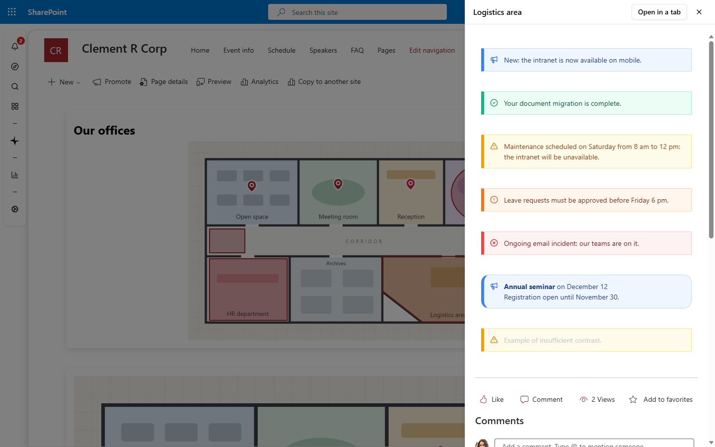Open the Speakers navigation item
The width and height of the screenshot is (715, 447).
[x=323, y=50]
